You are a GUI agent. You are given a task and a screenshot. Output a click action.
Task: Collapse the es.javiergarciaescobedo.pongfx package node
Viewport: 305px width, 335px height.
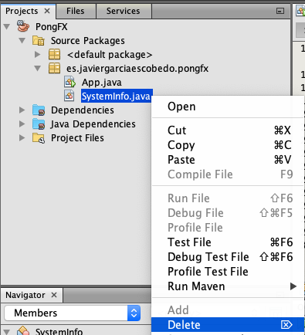tap(38, 68)
